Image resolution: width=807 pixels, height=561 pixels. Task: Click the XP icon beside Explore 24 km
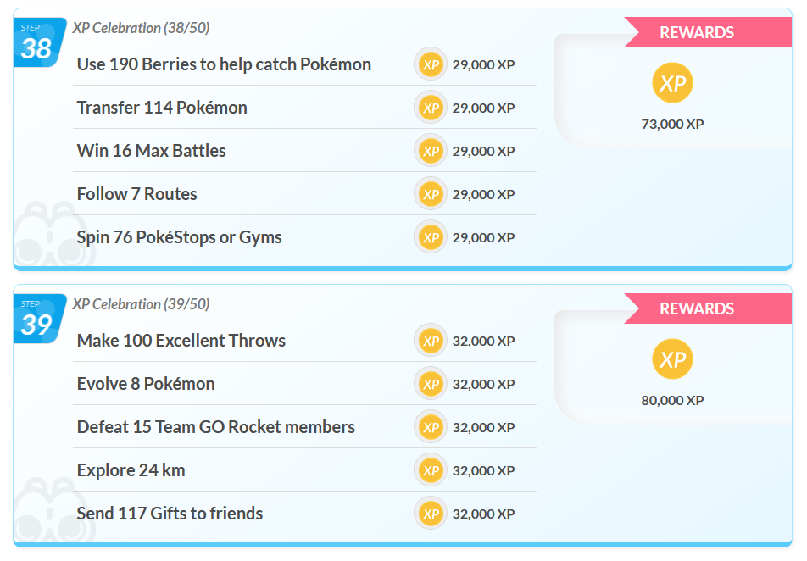pyautogui.click(x=431, y=470)
